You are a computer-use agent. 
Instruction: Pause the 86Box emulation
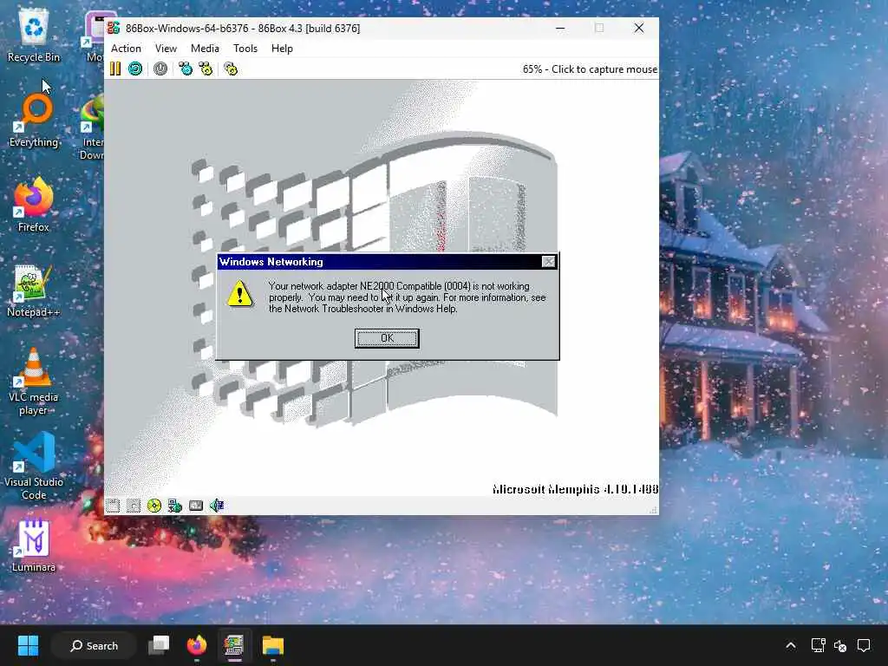[115, 69]
